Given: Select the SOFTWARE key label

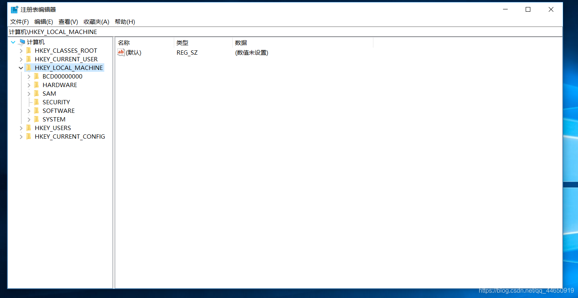Looking at the screenshot, I should 59,111.
